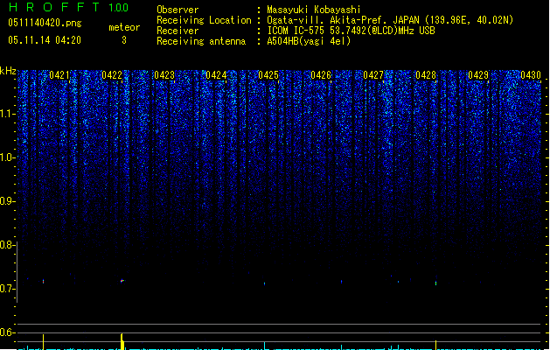Click the 0.9 kHz axis label
550x350 pixels.
click(x=7, y=200)
